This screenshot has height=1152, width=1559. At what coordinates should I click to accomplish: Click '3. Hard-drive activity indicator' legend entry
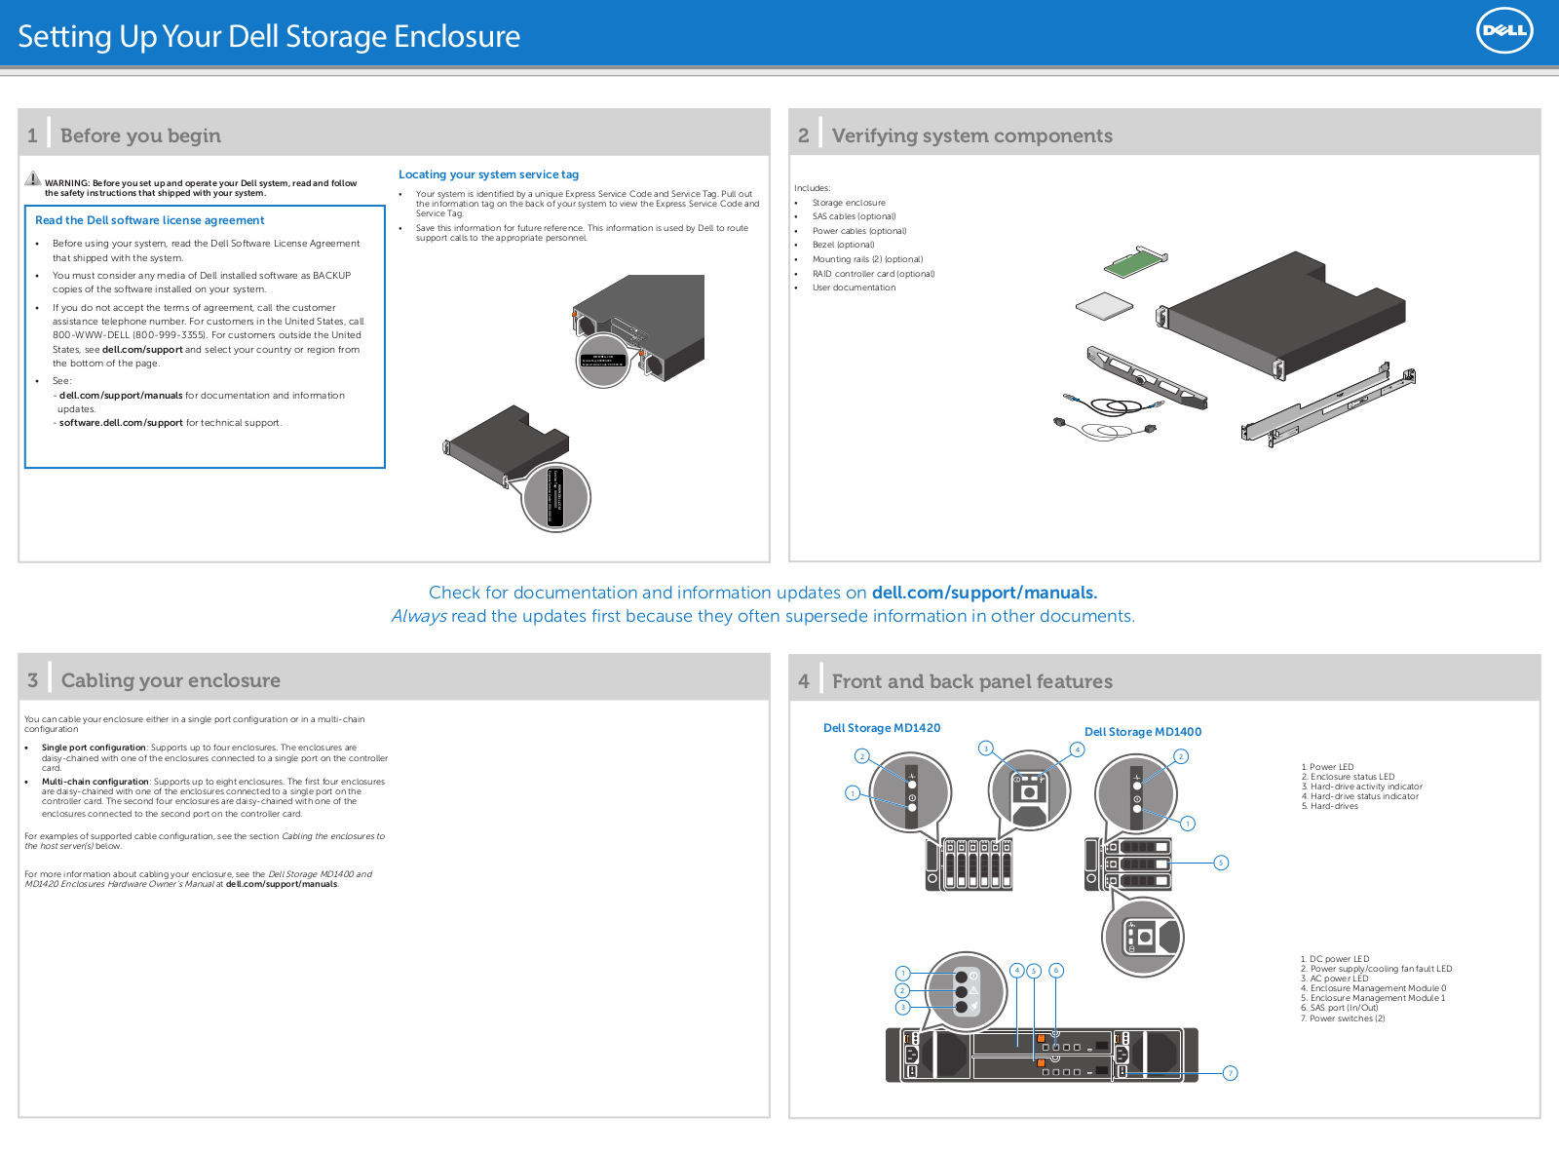(1361, 787)
